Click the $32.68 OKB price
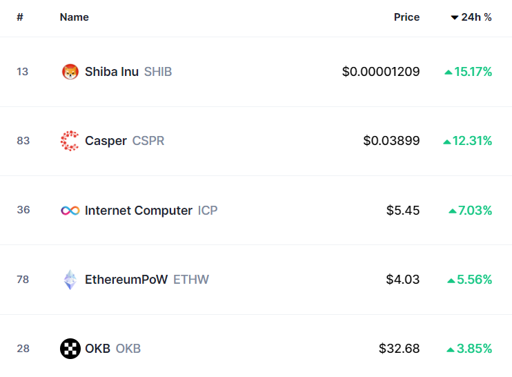512x377 pixels. click(399, 349)
